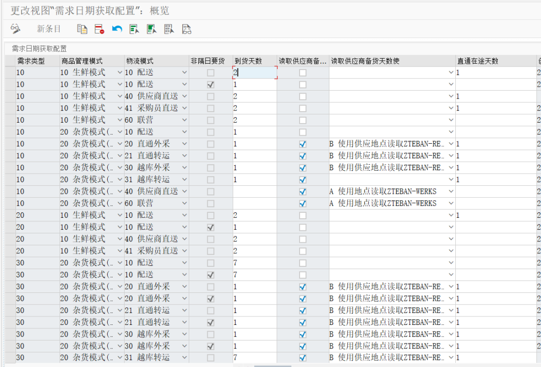Click 'A 使用地点读取ZTEBAN-WERKS' in 联营 row

pos(383,203)
